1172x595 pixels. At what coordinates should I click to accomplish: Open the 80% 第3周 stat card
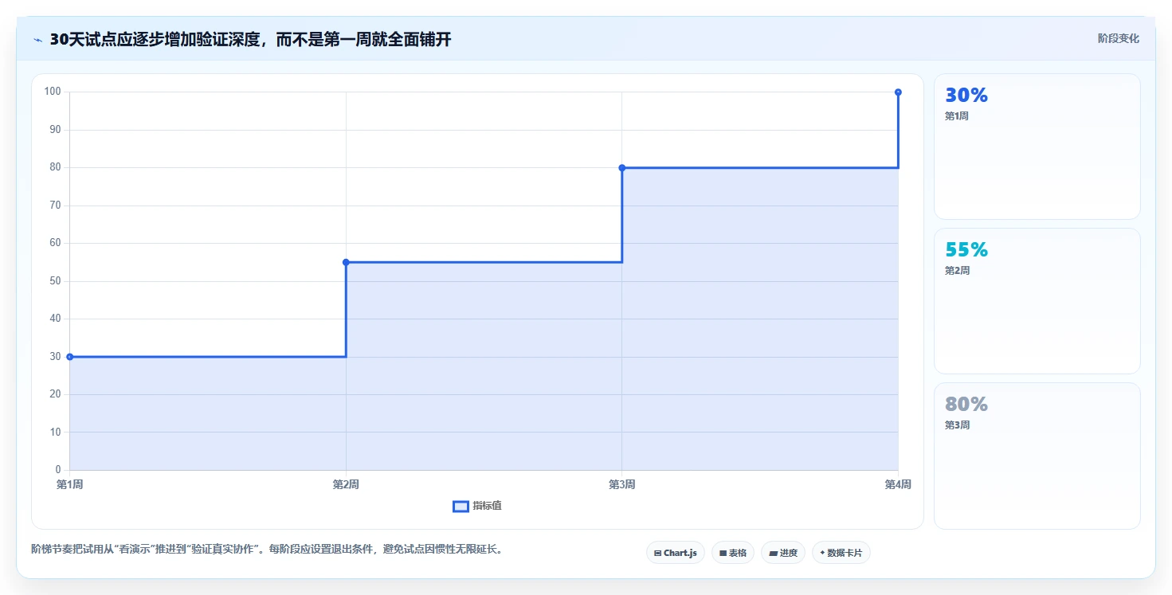click(x=1037, y=456)
